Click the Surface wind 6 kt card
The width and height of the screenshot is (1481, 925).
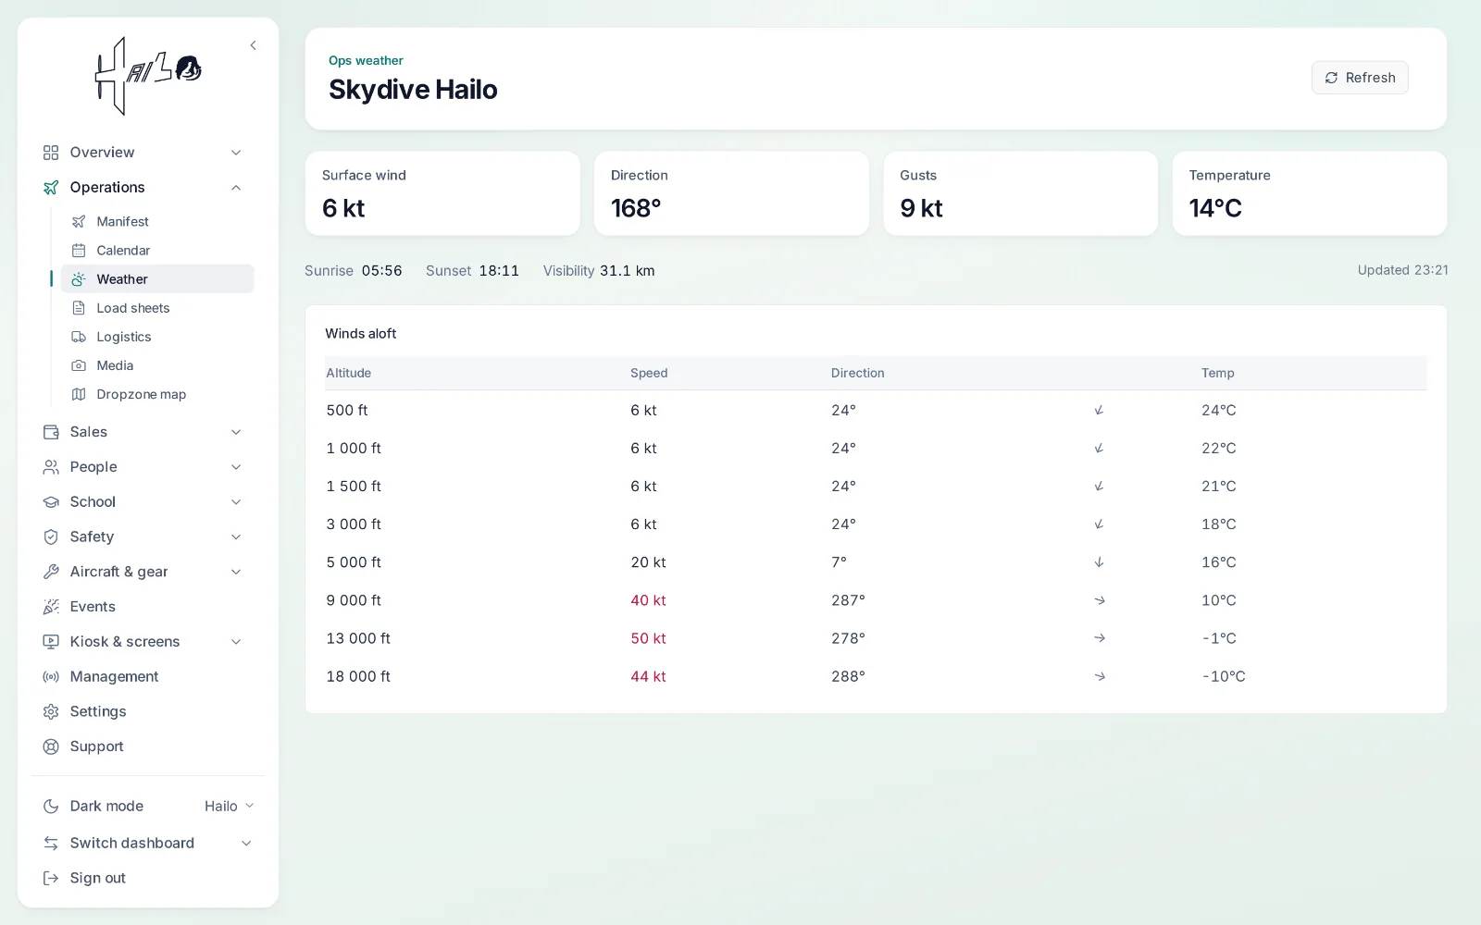pos(442,193)
